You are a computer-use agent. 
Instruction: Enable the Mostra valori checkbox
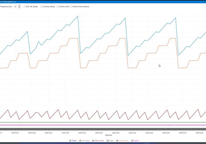pos(58,6)
